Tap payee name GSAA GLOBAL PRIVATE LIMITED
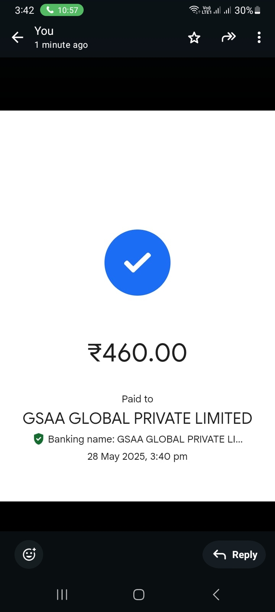Screen dimensions: 275x612 pos(137,418)
